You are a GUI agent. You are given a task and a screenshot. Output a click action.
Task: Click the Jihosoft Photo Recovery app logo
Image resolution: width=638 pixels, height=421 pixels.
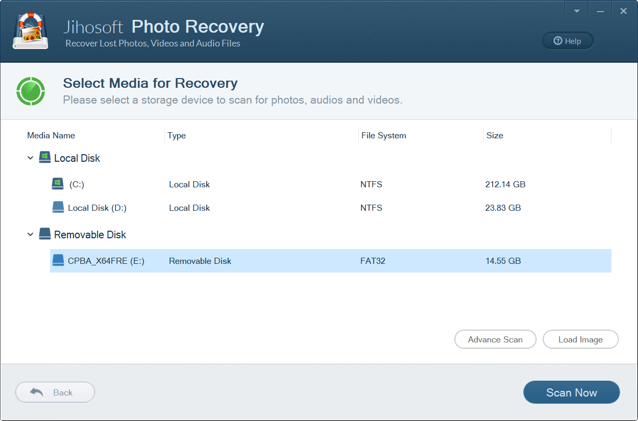tap(31, 32)
